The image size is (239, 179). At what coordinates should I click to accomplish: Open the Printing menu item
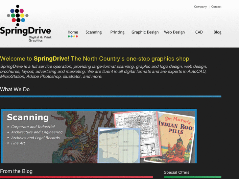tap(117, 32)
